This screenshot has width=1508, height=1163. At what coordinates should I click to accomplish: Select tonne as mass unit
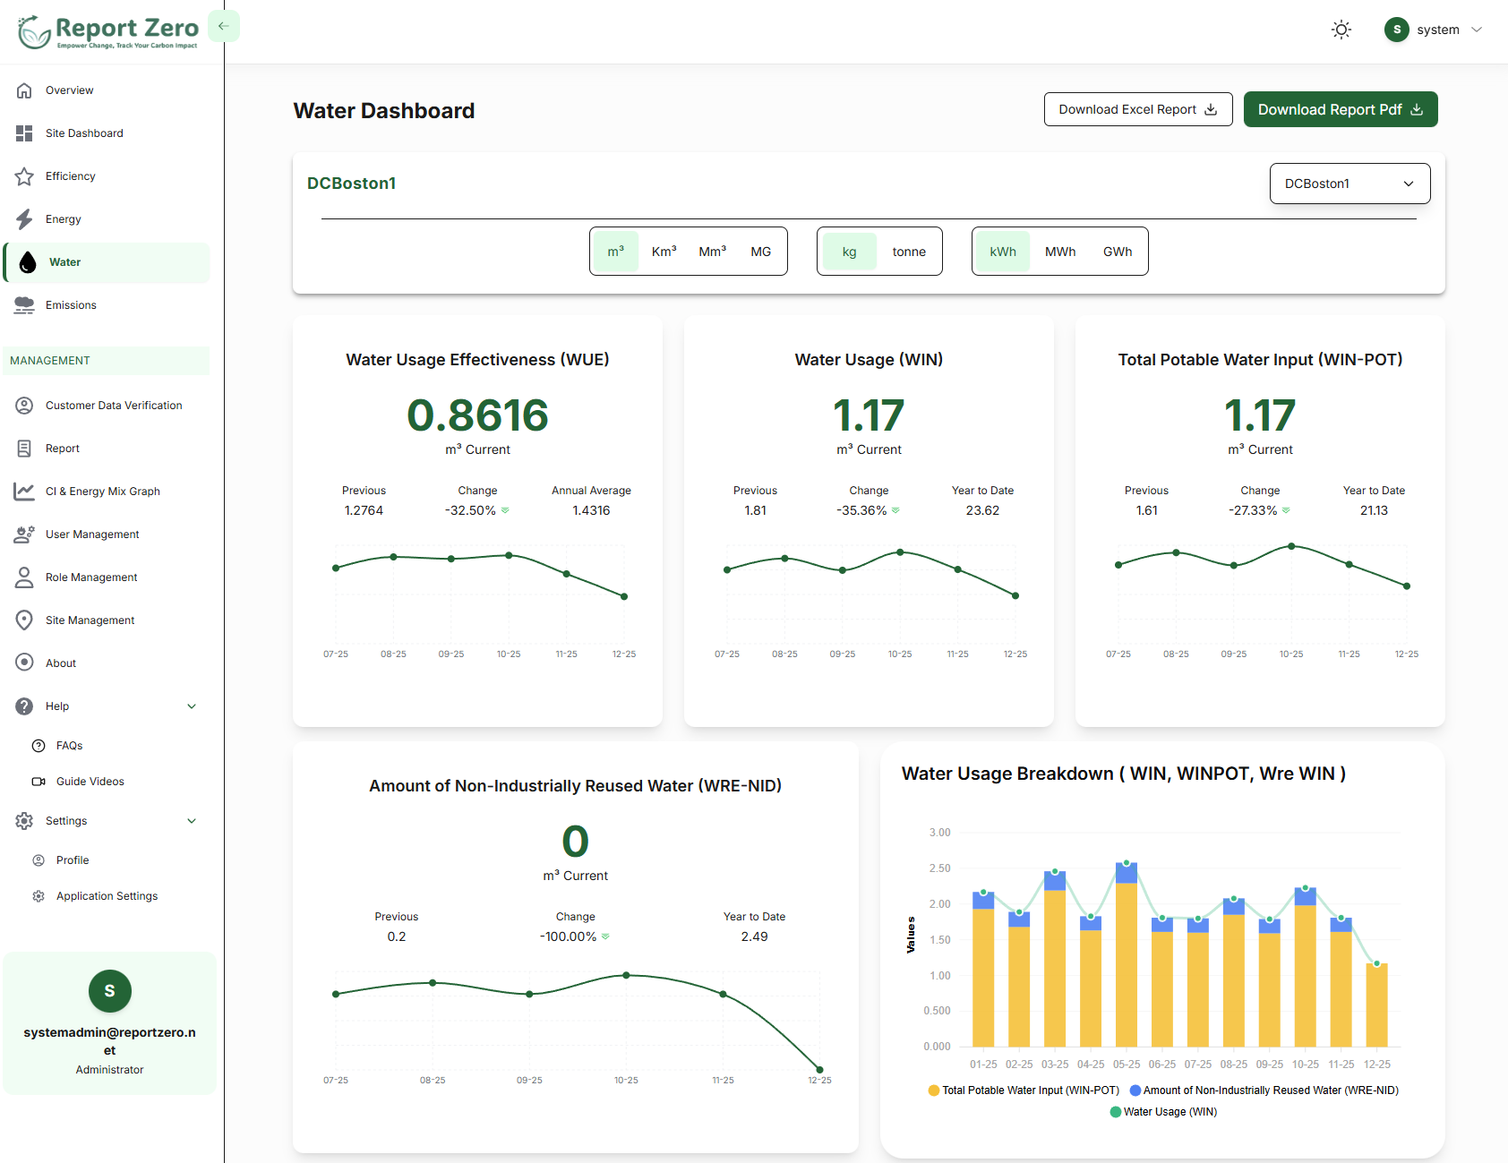909,252
